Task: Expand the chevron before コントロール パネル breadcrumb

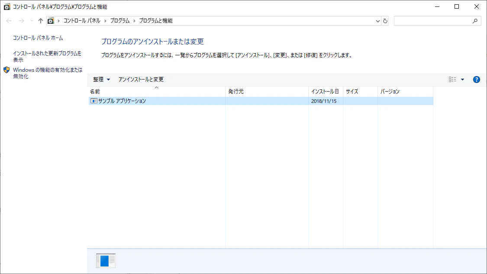Action: [x=58, y=21]
